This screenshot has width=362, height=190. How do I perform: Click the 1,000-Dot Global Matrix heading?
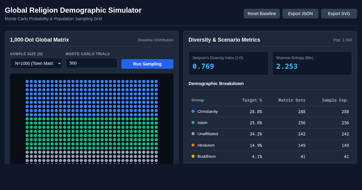click(x=40, y=40)
